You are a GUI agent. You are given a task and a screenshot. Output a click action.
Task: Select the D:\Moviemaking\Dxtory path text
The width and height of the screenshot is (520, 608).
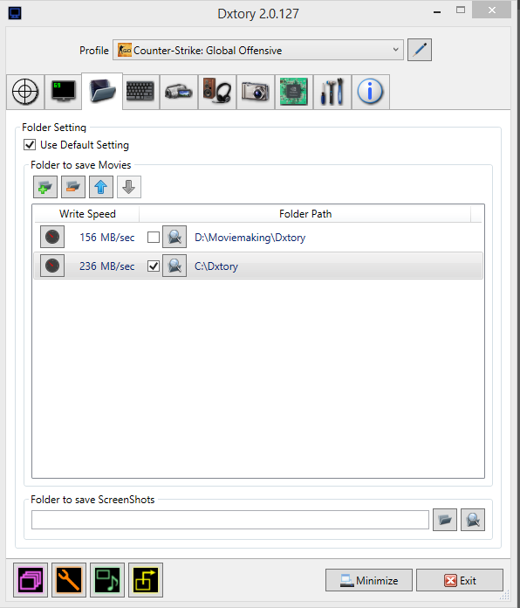click(x=250, y=238)
